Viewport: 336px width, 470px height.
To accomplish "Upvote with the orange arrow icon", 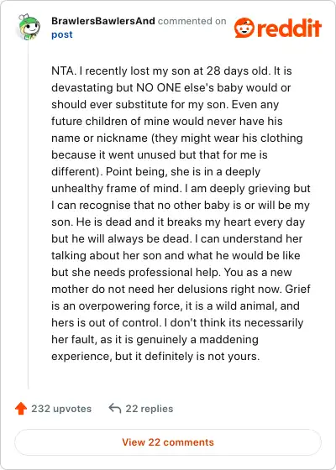I will [x=21, y=409].
